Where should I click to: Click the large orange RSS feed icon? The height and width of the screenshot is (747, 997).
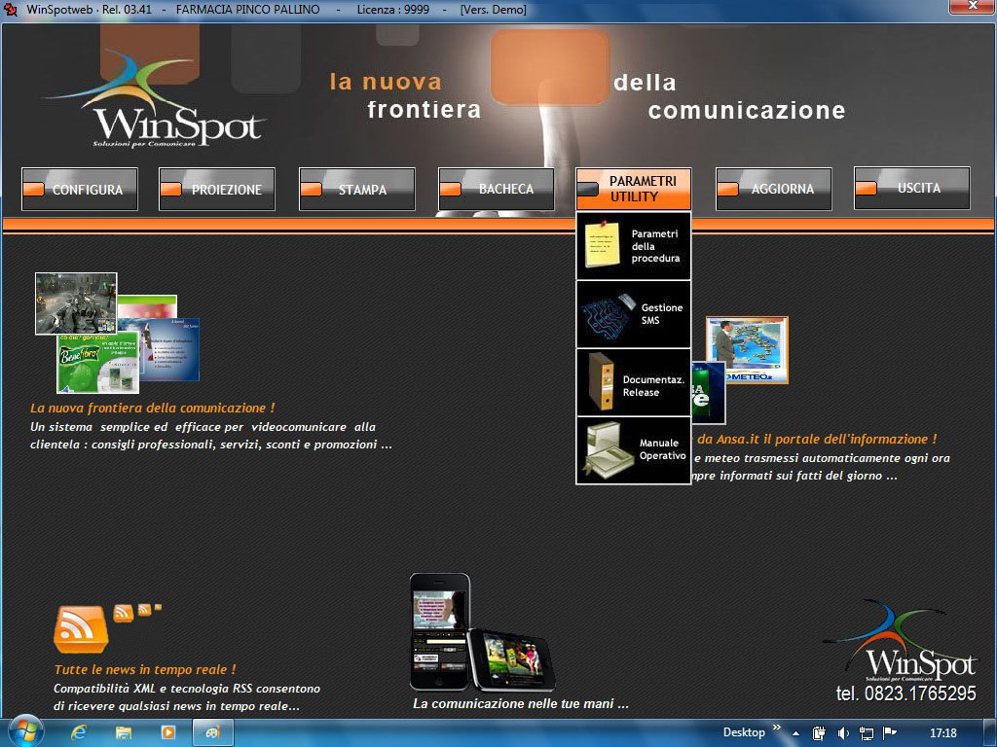point(80,630)
